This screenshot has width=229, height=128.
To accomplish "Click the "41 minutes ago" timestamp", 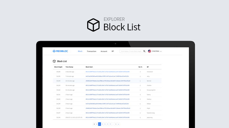I will coord(70,90).
